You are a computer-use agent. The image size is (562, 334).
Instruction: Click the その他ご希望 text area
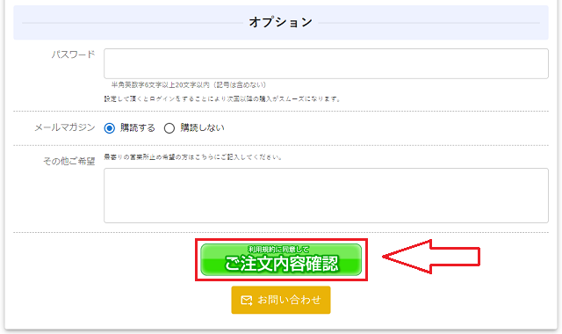click(x=326, y=195)
